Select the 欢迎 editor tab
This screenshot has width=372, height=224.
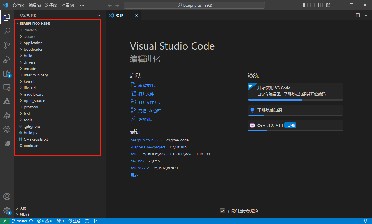pyautogui.click(x=123, y=15)
